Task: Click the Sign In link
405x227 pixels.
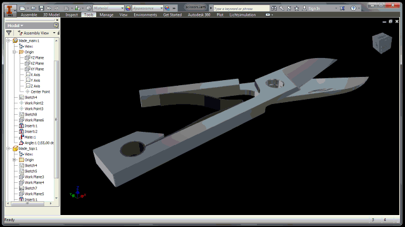Action: click(x=314, y=8)
